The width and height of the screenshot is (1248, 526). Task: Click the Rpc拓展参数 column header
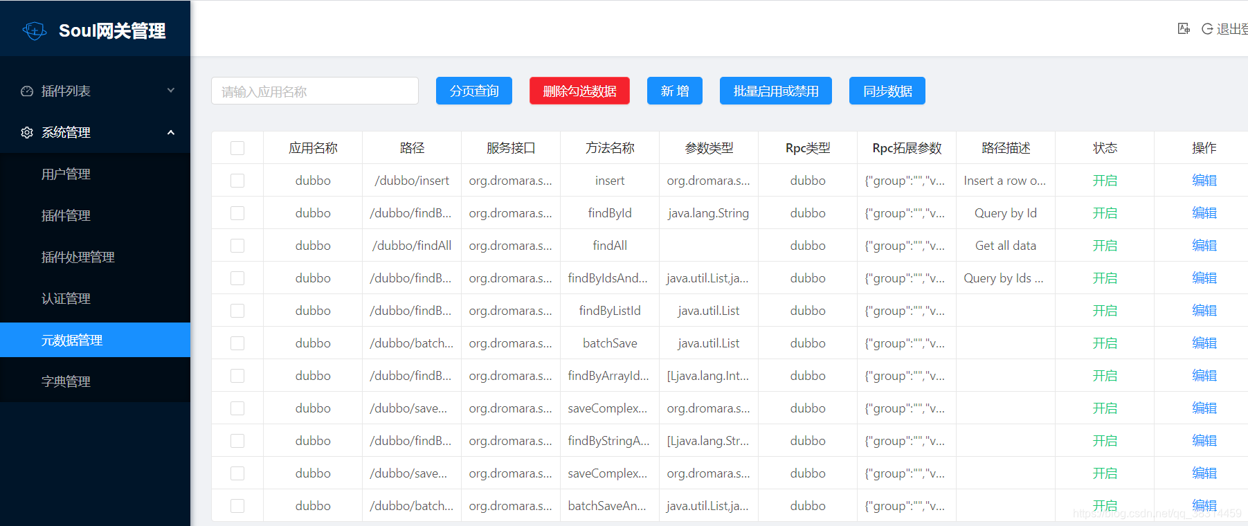(907, 148)
